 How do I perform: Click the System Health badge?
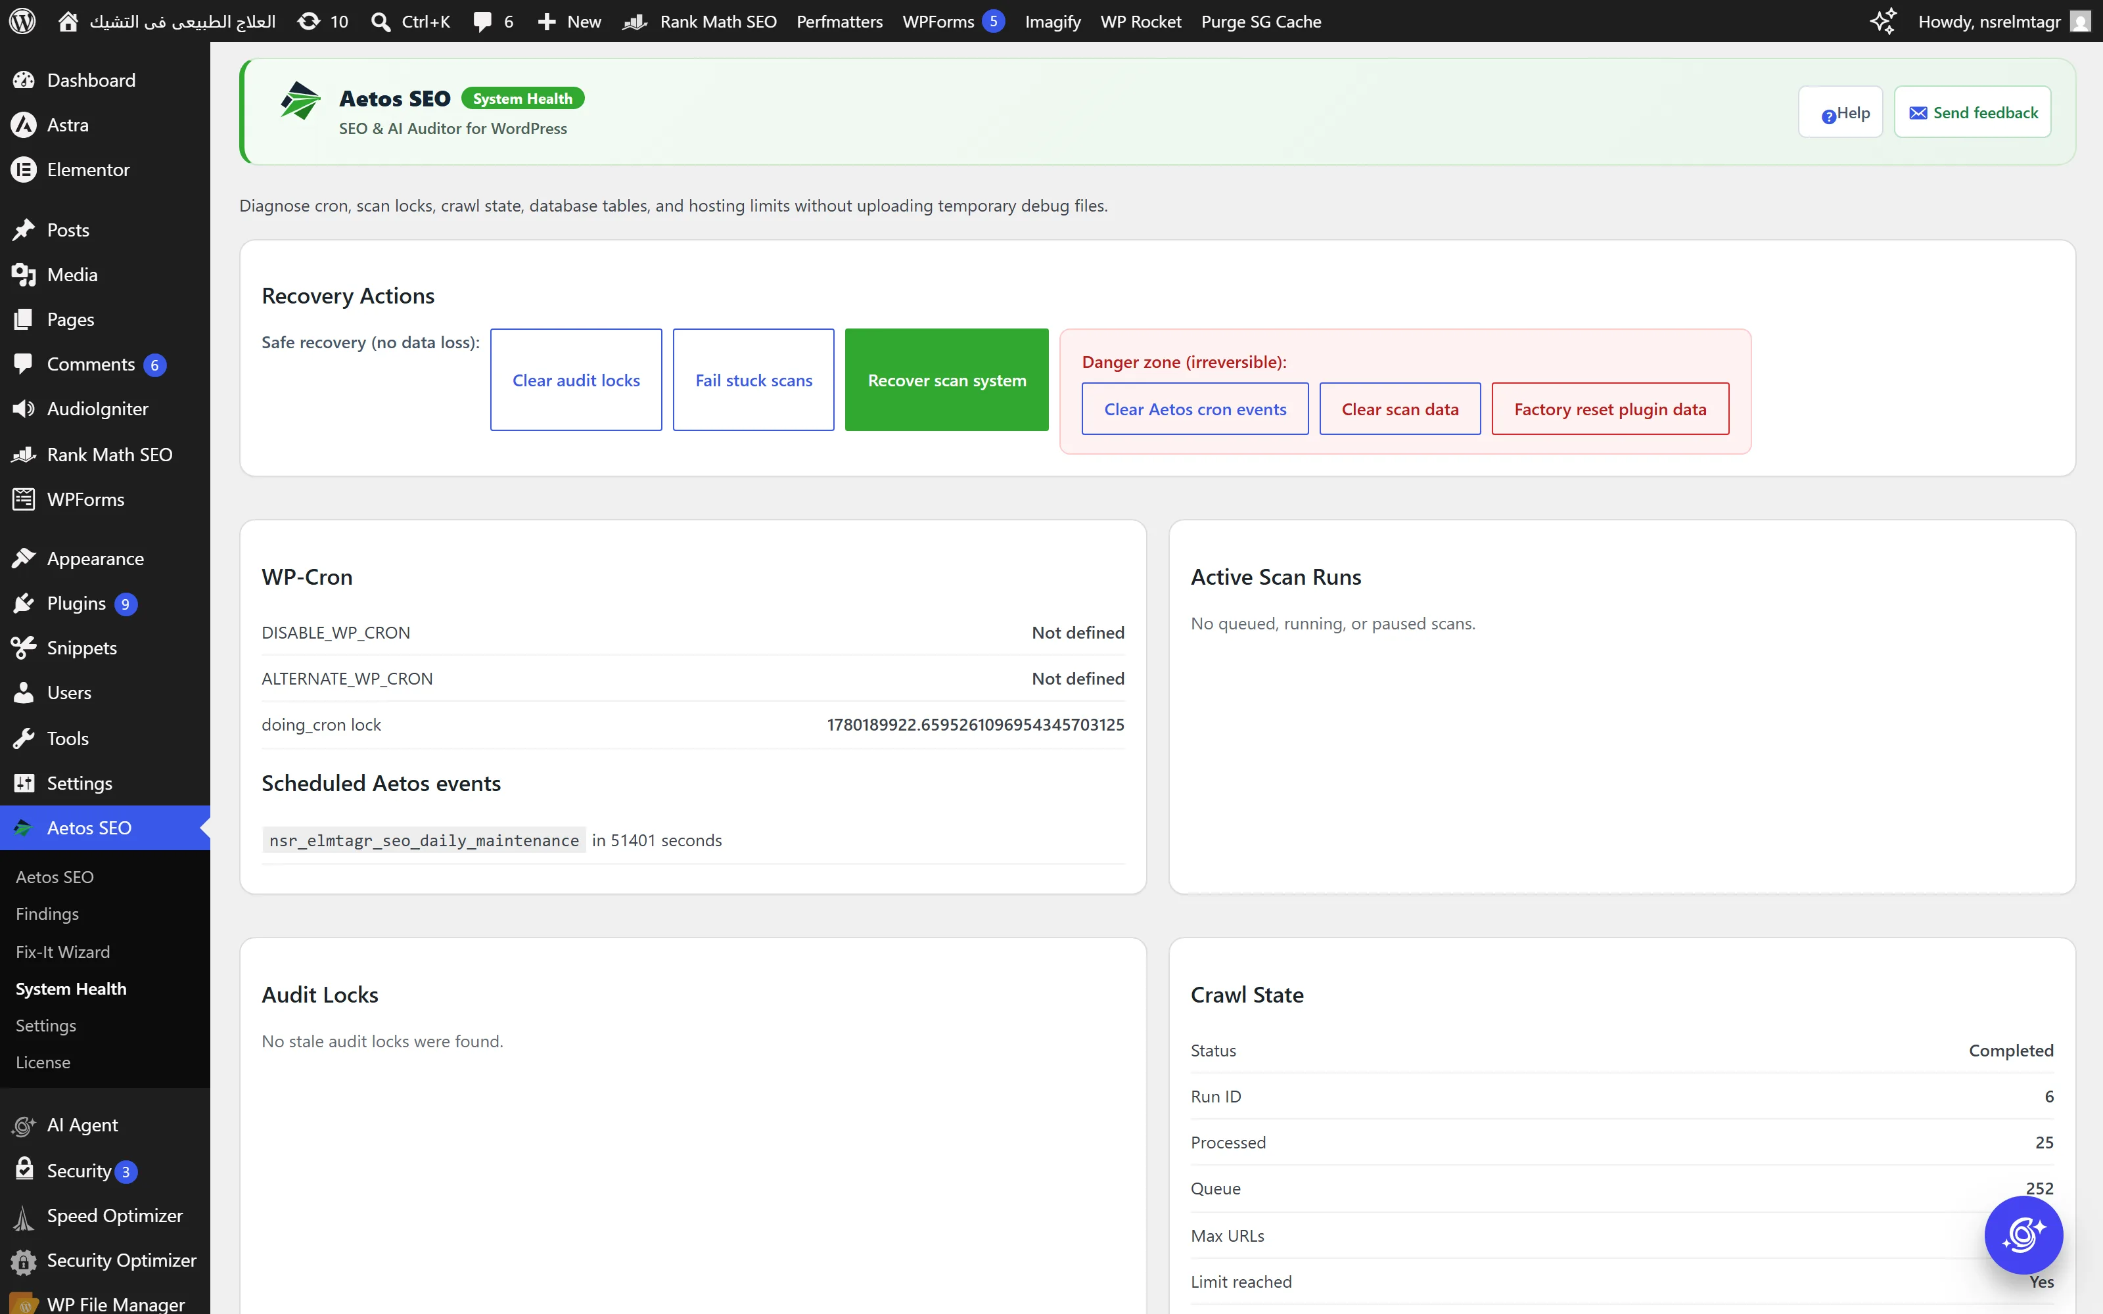tap(522, 98)
